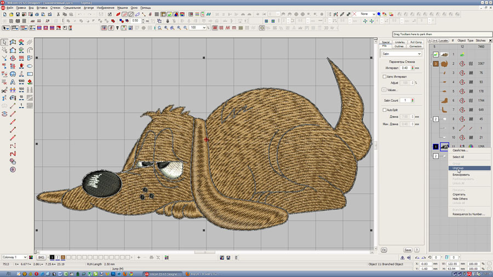Click the Satin Count spinner arrows
The height and width of the screenshot is (277, 493).
tap(412, 100)
